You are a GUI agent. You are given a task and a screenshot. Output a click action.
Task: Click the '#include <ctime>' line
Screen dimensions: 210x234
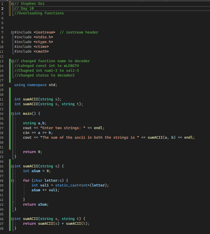coord(32,47)
